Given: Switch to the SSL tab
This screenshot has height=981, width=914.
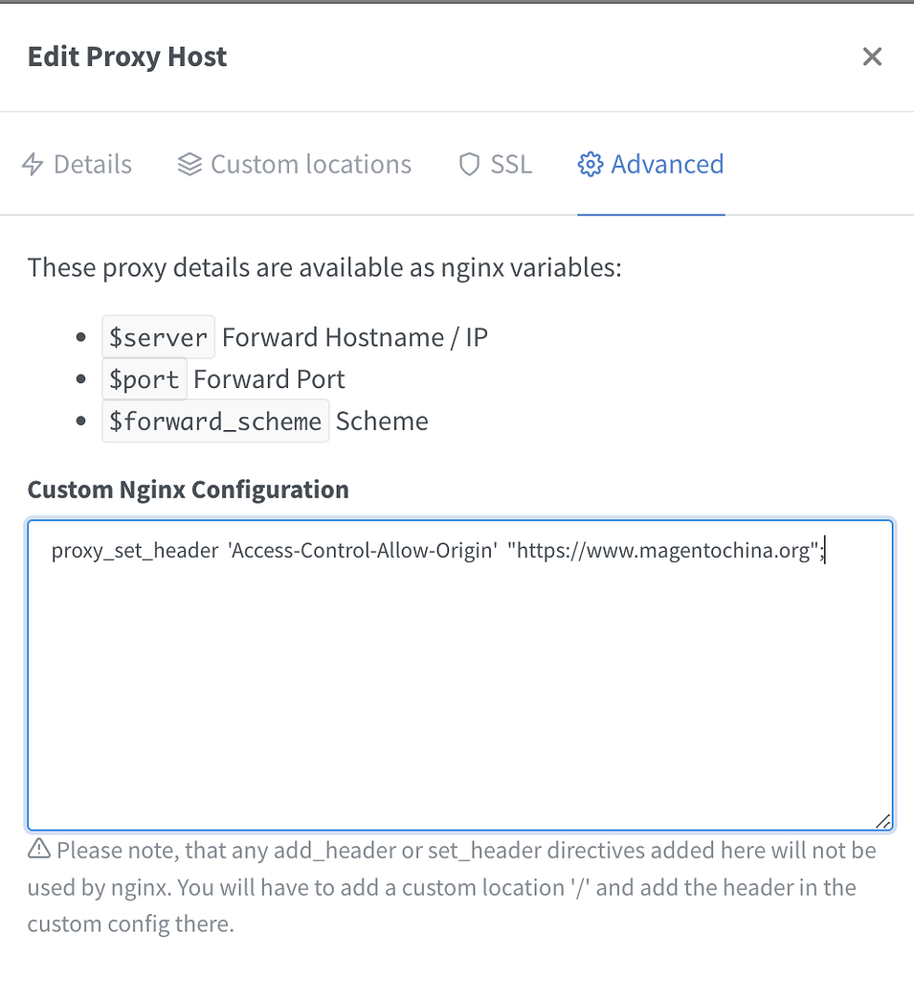Looking at the screenshot, I should click(x=513, y=165).
